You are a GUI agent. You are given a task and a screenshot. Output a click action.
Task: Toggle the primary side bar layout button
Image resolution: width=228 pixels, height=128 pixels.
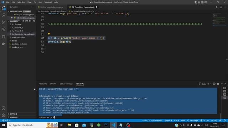[196, 2]
